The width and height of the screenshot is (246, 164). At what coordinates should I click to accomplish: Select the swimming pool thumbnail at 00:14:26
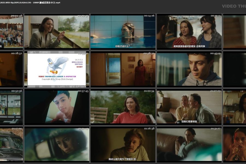pyautogui.click(x=123, y=31)
